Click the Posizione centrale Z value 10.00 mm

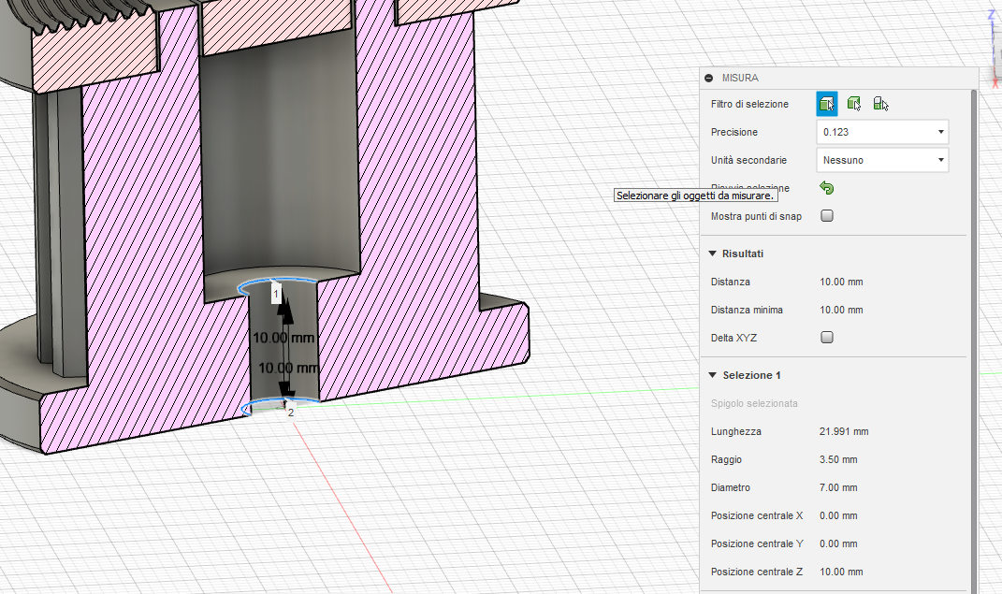click(841, 572)
